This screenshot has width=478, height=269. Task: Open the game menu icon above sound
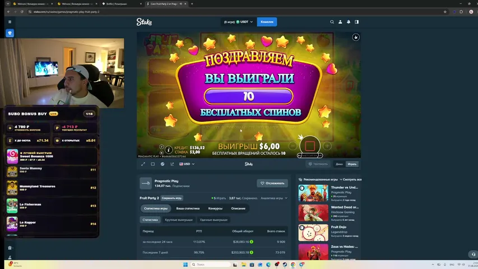161,147
